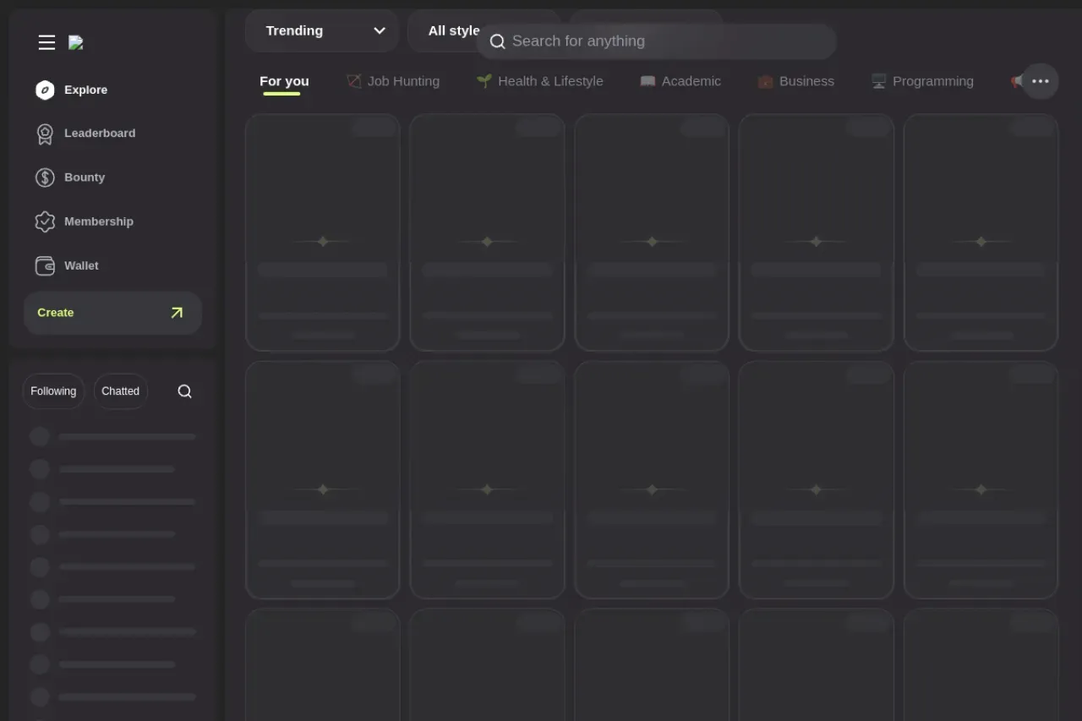This screenshot has width=1082, height=721.
Task: Click the Programming computer icon
Action: (x=879, y=81)
